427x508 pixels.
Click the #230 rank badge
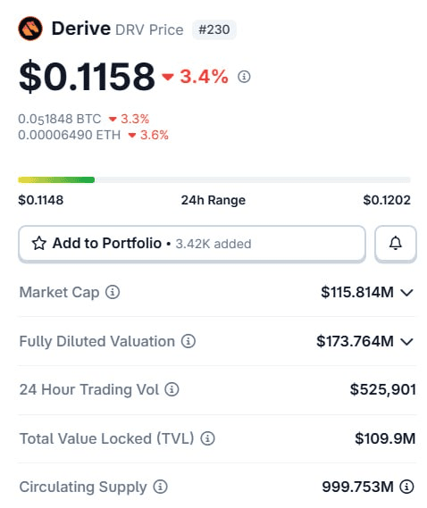pos(214,29)
